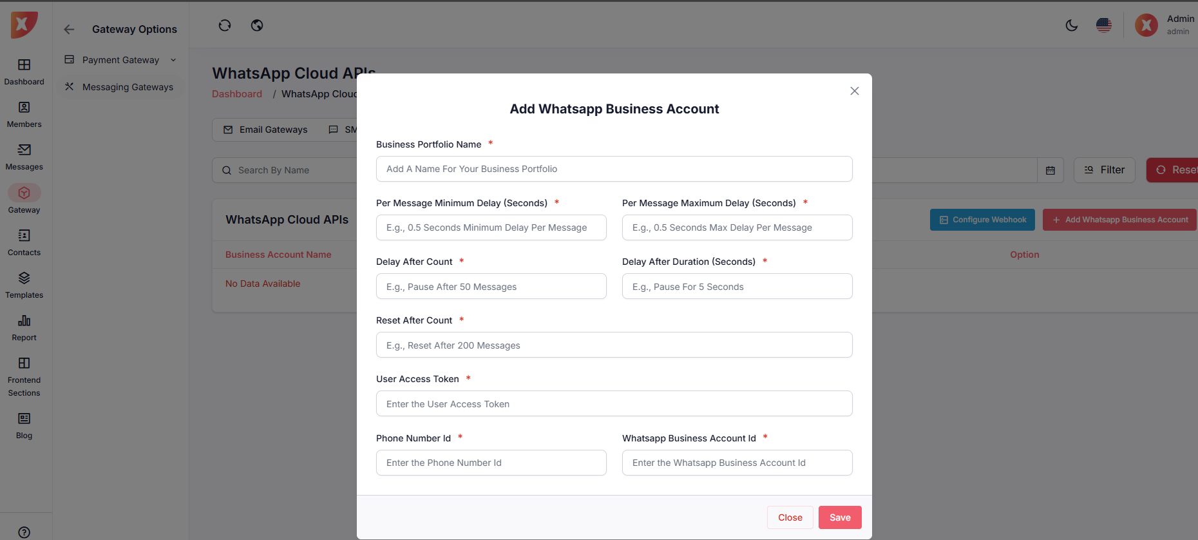Open the language flag selector
Viewport: 1198px width, 540px height.
[x=1104, y=25]
